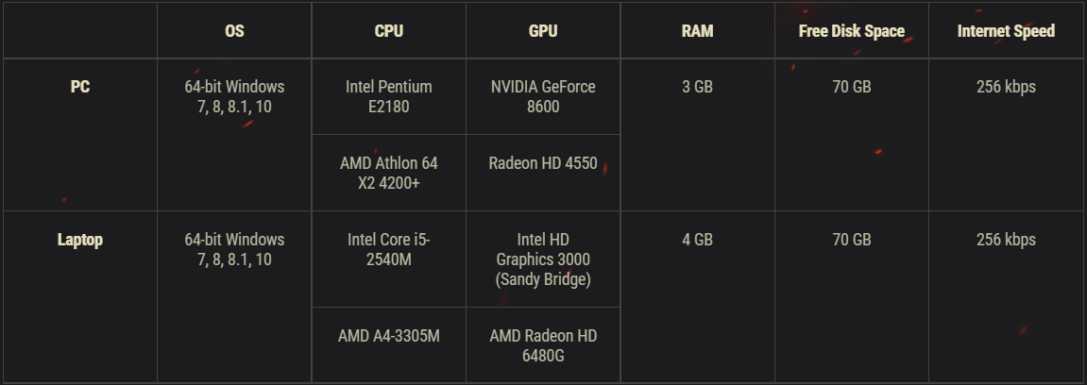Click the Intel Pentium E2180 cell
Image resolution: width=1087 pixels, height=385 pixels.
388,96
